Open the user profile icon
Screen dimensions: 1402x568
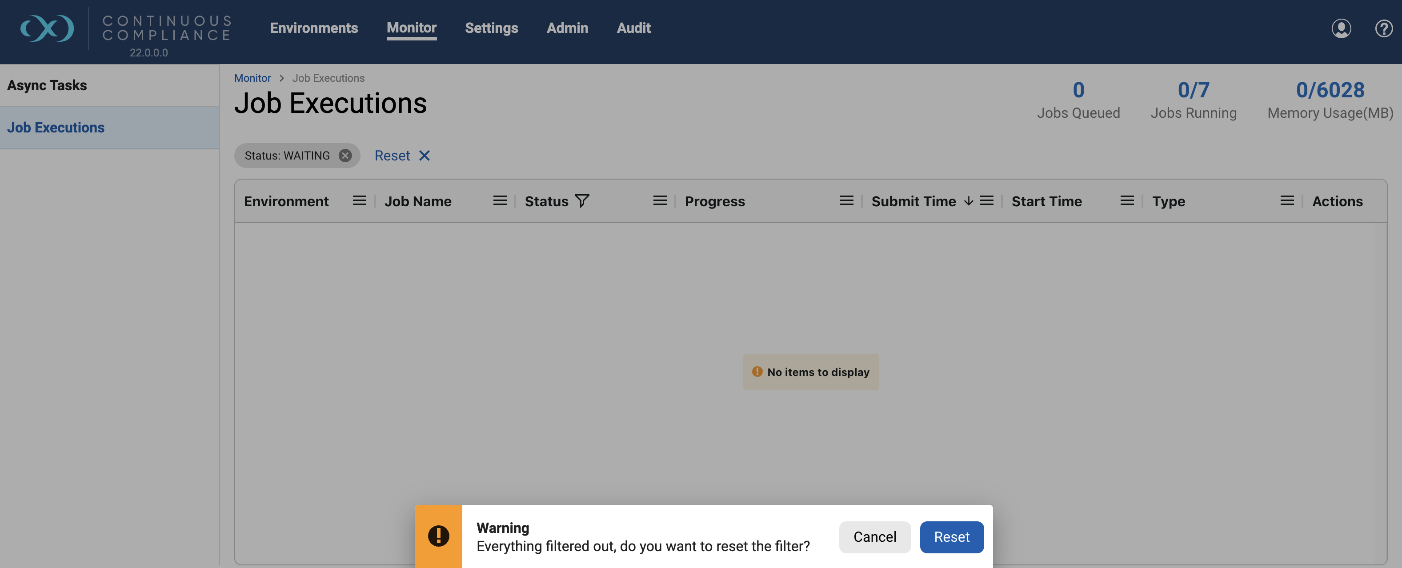[1341, 28]
